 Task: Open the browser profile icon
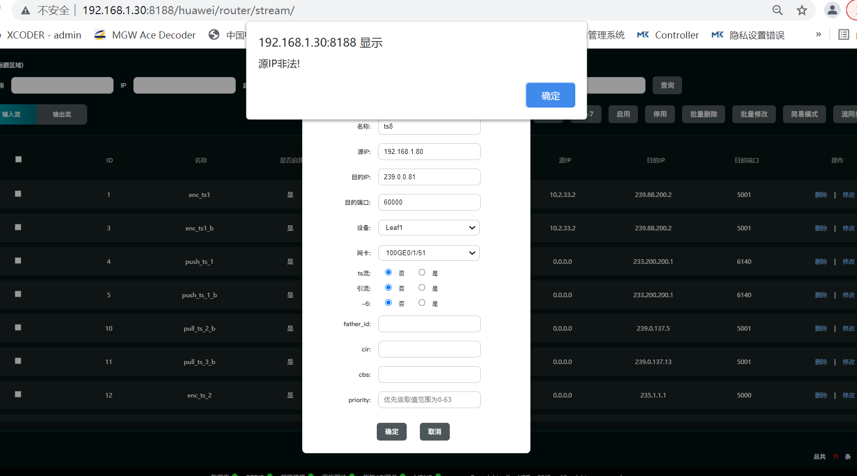(832, 10)
